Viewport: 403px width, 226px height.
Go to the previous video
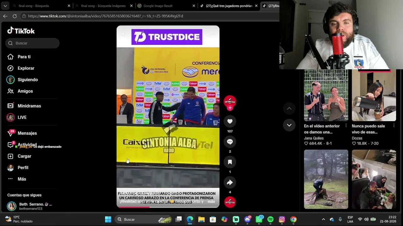point(289,109)
